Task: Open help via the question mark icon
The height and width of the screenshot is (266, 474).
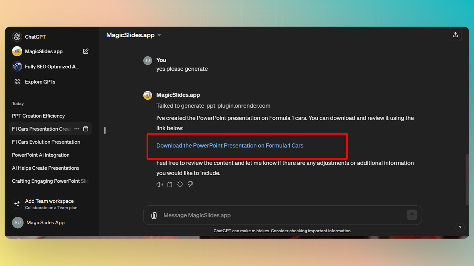Action: (x=460, y=228)
